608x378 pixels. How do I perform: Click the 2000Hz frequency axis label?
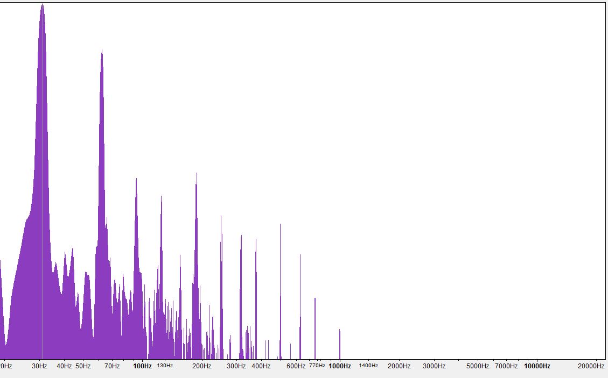399,366
